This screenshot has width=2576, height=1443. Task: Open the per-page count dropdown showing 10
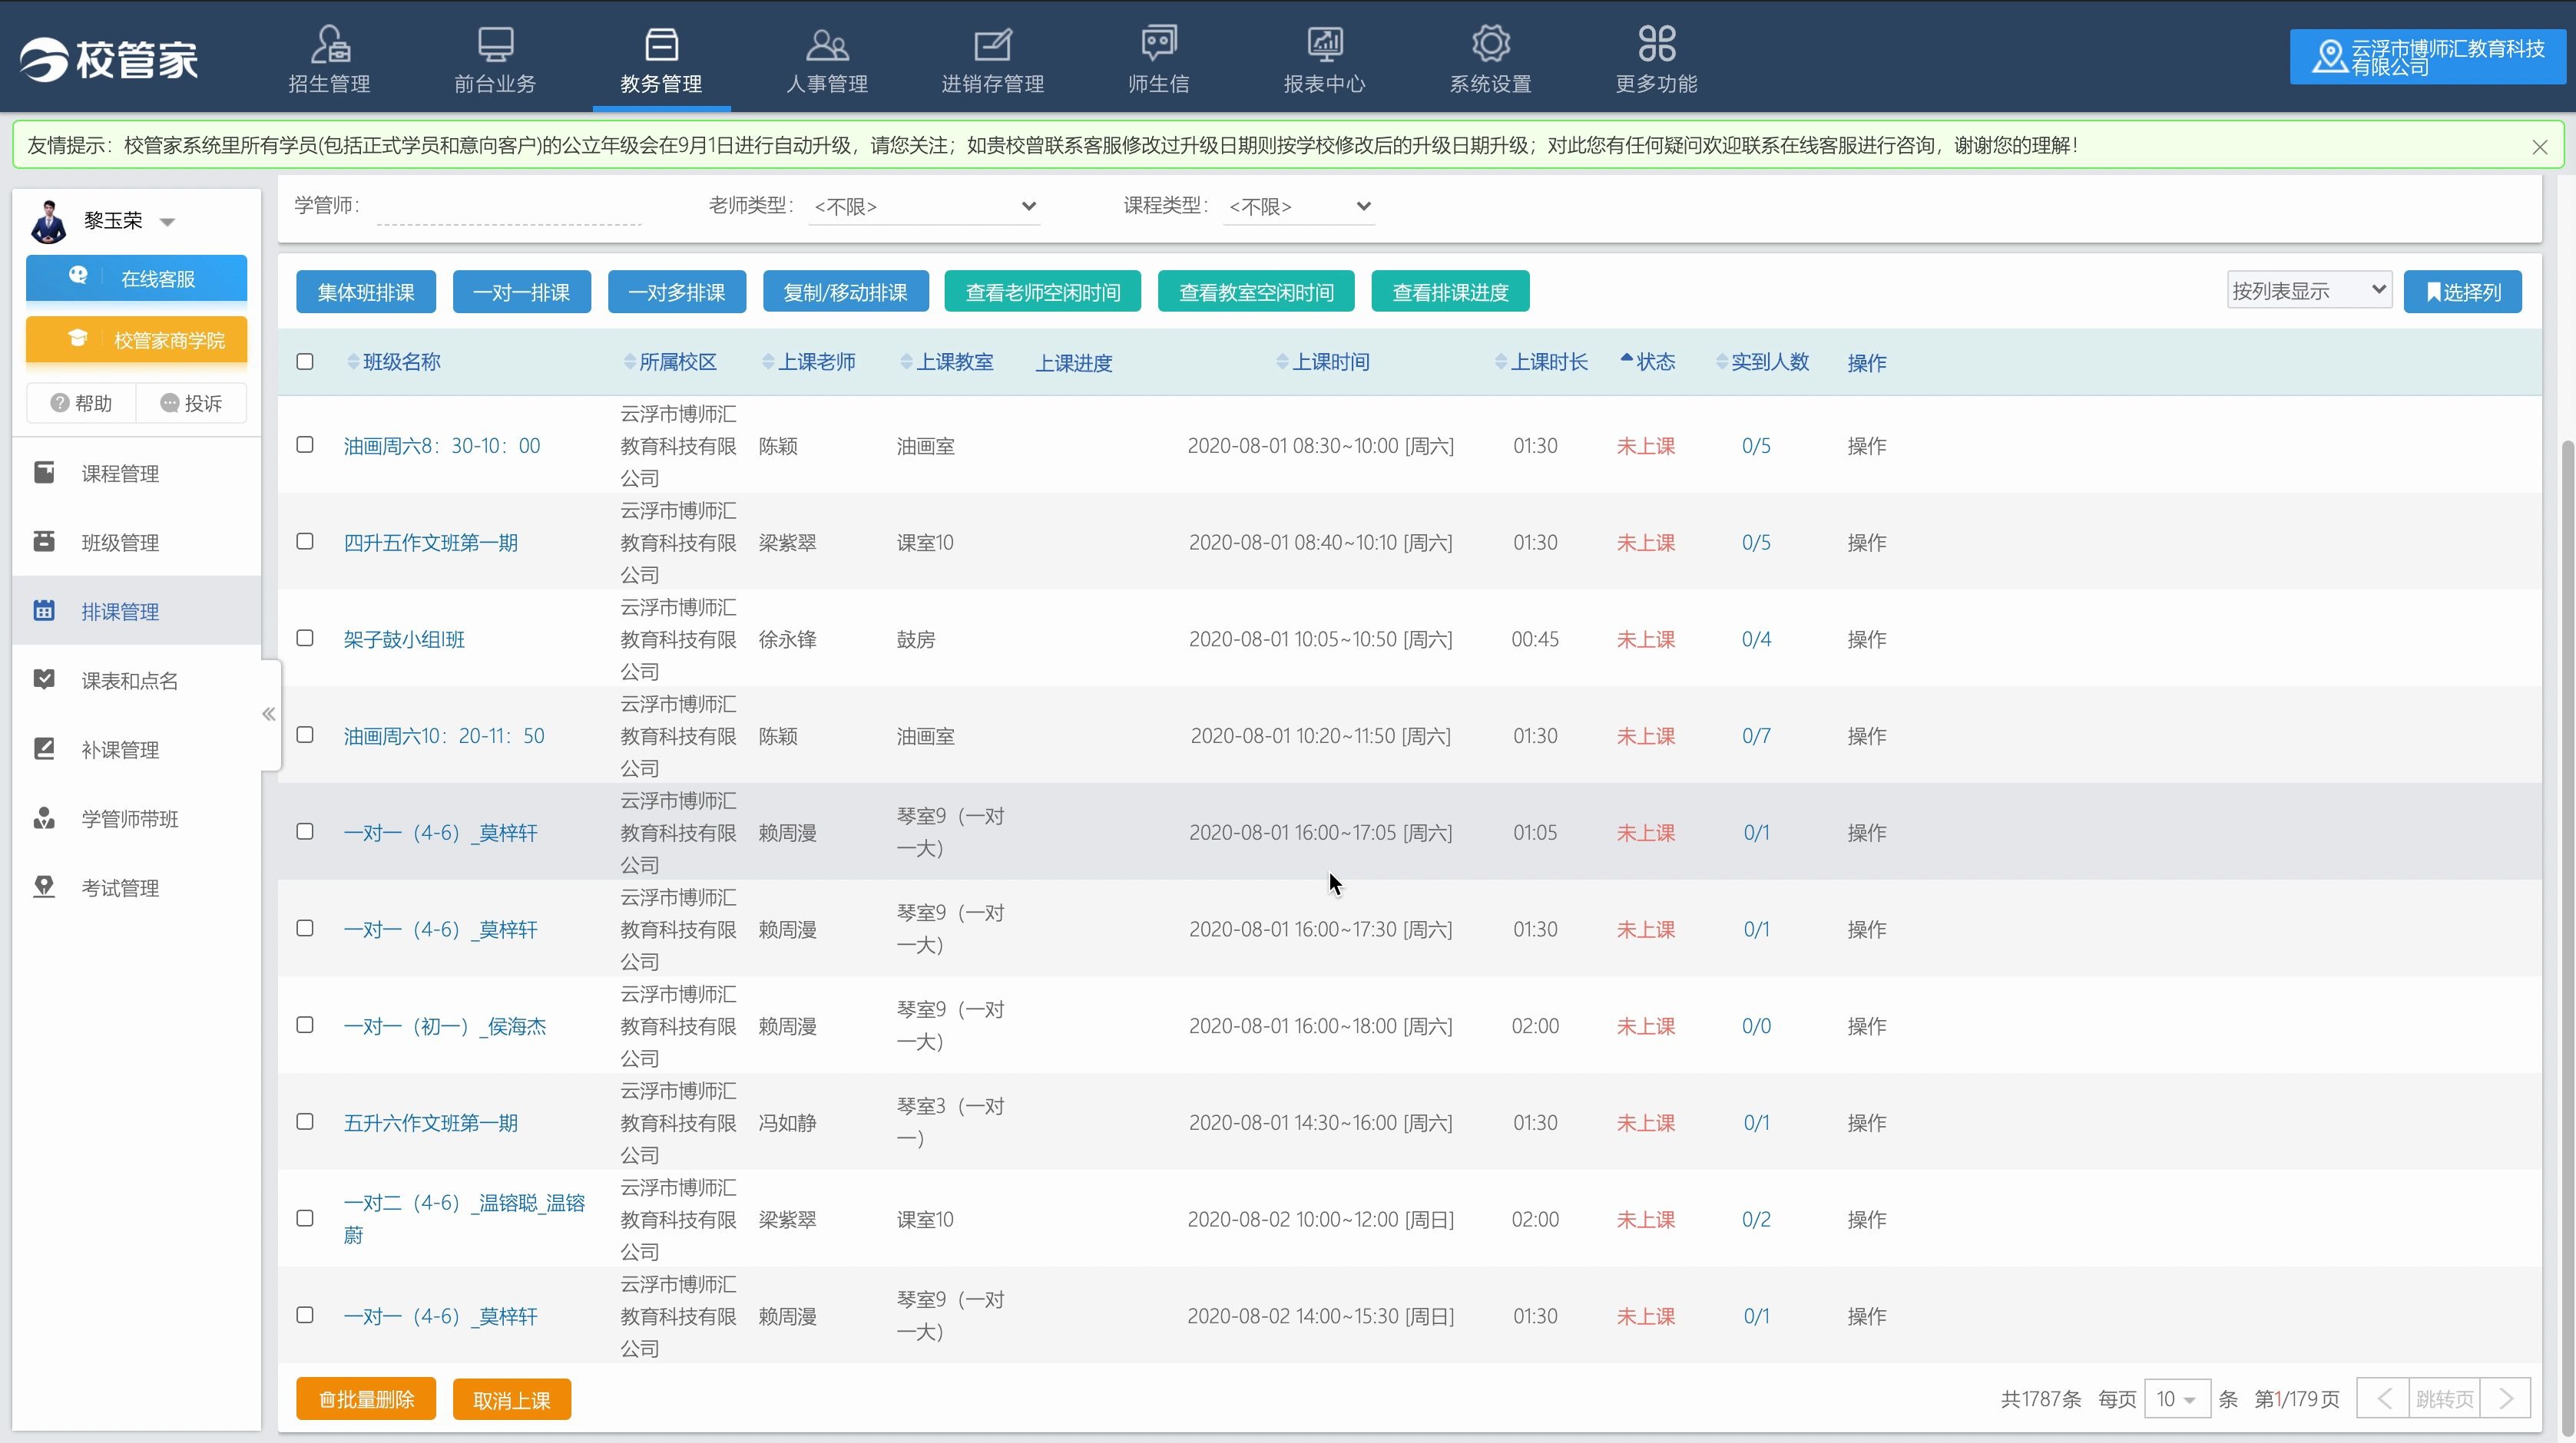click(x=2178, y=1399)
